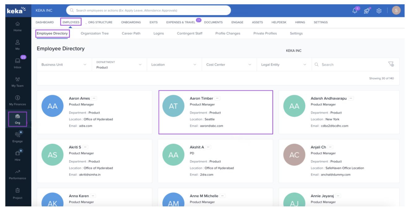Viewport: 409px width, 212px height.
Task: Click the user profile avatar S
Action: click(x=396, y=10)
